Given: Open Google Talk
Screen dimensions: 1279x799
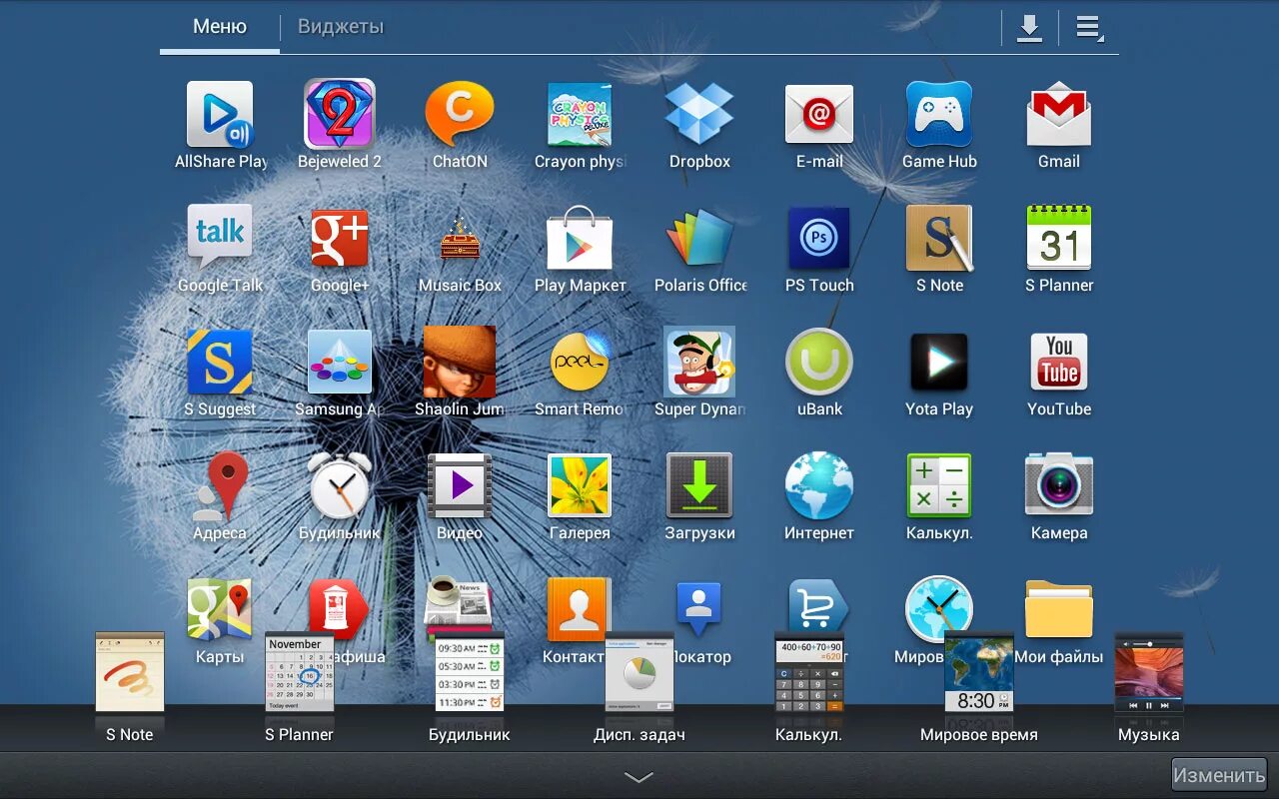Looking at the screenshot, I should coord(220,238).
